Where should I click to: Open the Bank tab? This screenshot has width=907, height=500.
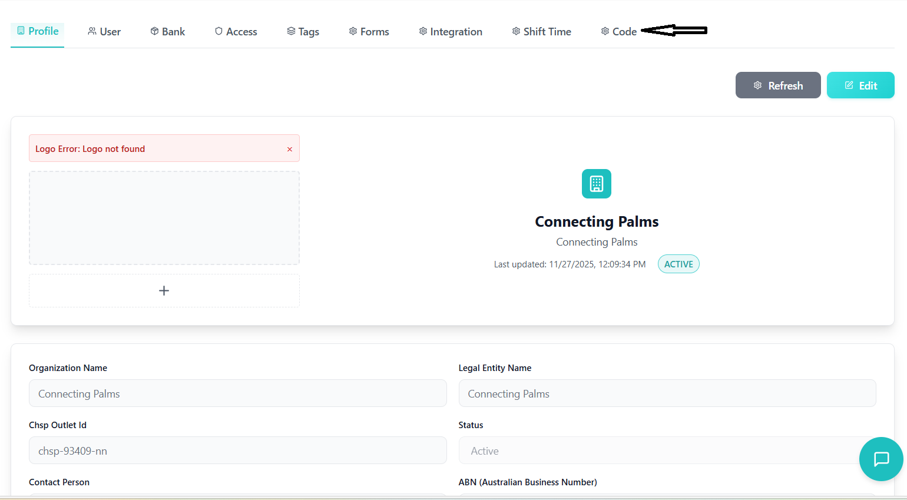[168, 32]
